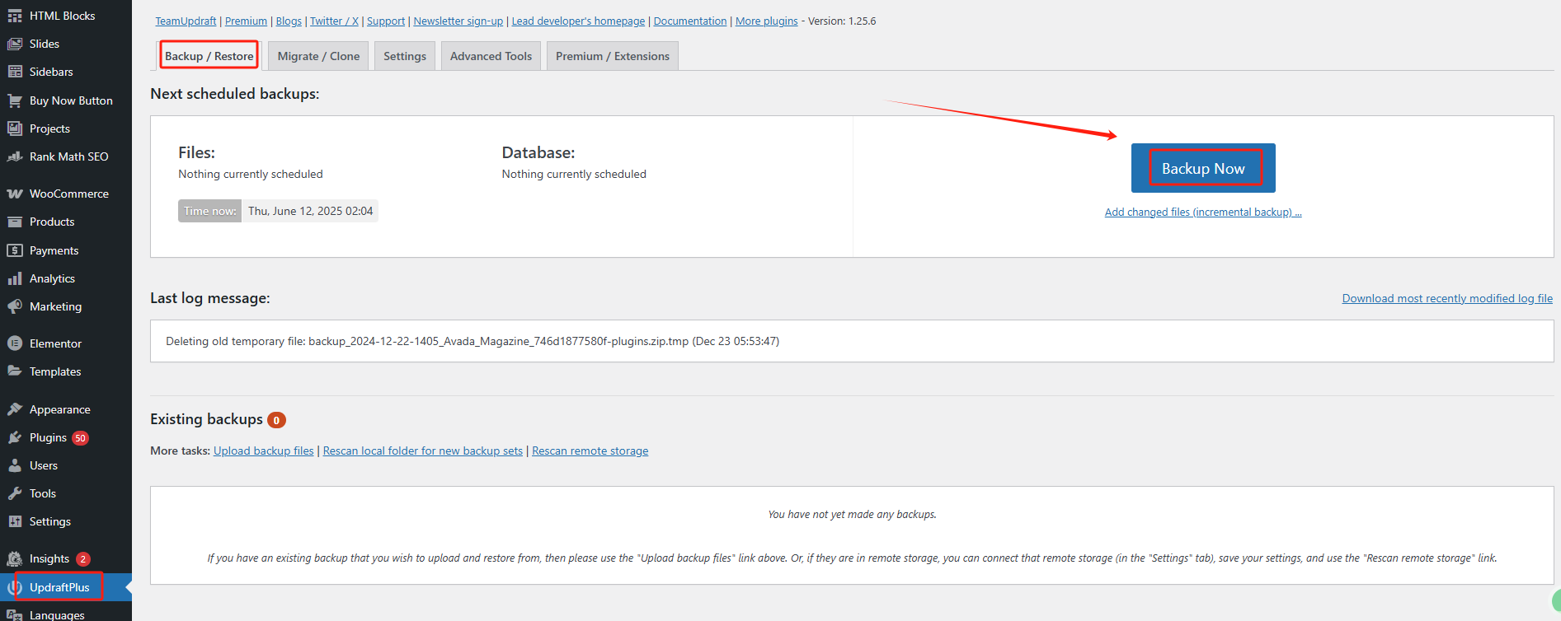Click the Marketing megaphone icon
This screenshot has width=1561, height=621.
coord(15,306)
